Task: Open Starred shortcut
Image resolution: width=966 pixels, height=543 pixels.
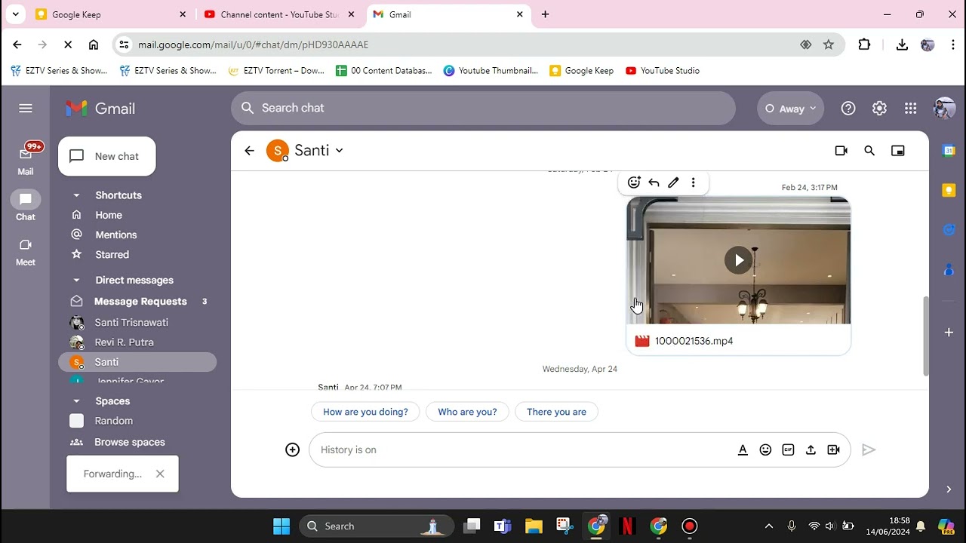Action: pos(112,254)
